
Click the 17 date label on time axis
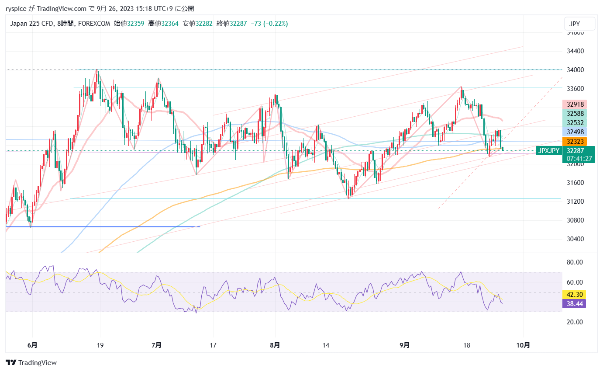coord(213,345)
